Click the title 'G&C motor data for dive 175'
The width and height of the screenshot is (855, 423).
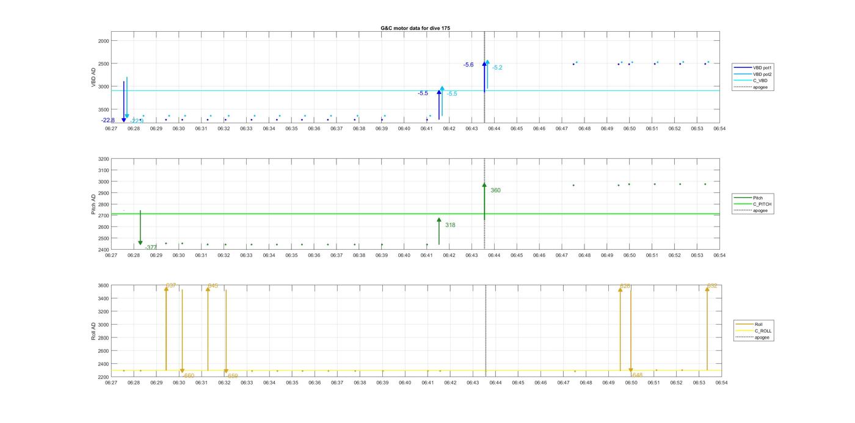(415, 28)
